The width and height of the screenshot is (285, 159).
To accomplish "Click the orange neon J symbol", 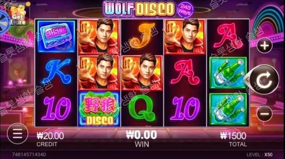I will tap(142, 36).
